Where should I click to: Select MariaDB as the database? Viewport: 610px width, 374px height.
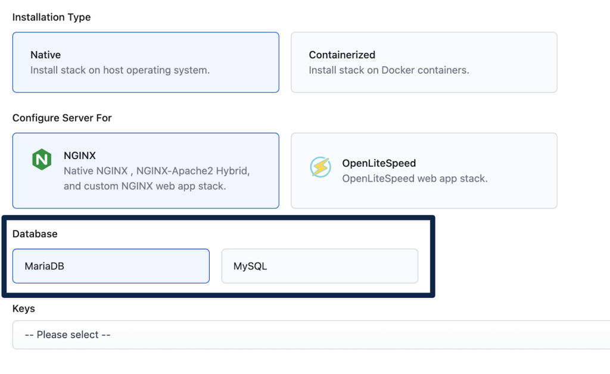coord(111,266)
